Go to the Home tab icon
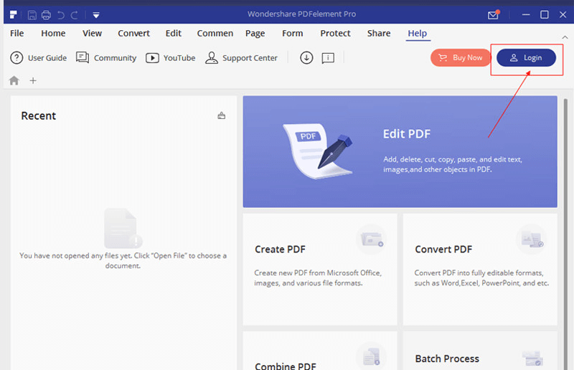Viewport: 574px width, 370px height. (x=14, y=80)
